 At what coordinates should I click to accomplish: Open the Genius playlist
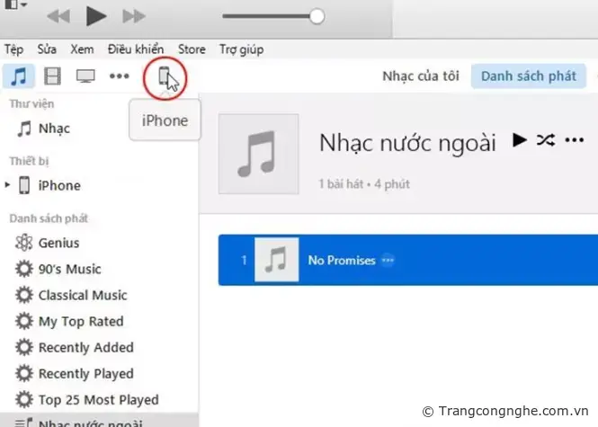(x=58, y=243)
